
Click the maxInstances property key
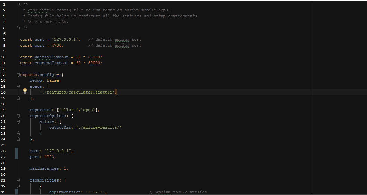pyautogui.click(x=44, y=168)
